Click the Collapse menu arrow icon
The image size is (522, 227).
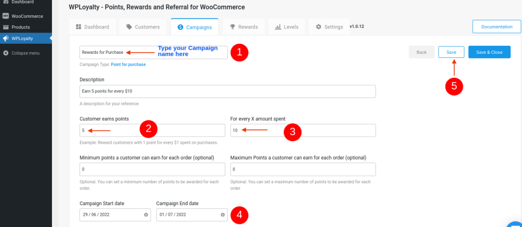[x=6, y=53]
